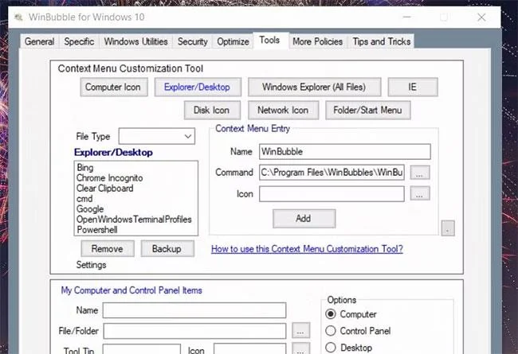518x354 pixels.
Task: Click the WinBubble app icon in title bar
Action: 18,18
